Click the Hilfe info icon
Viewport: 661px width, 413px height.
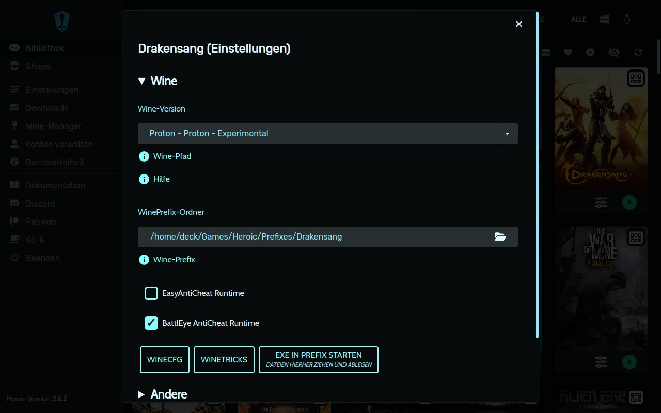(144, 179)
